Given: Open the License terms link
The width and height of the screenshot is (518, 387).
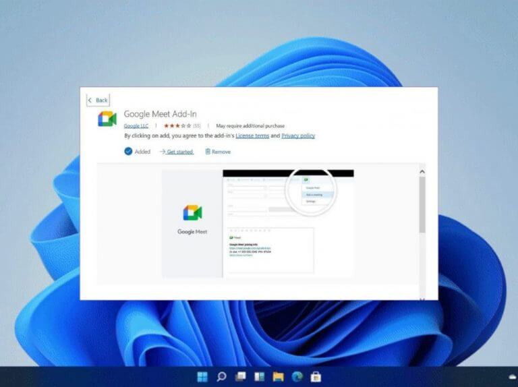Looking at the screenshot, I should (x=252, y=136).
